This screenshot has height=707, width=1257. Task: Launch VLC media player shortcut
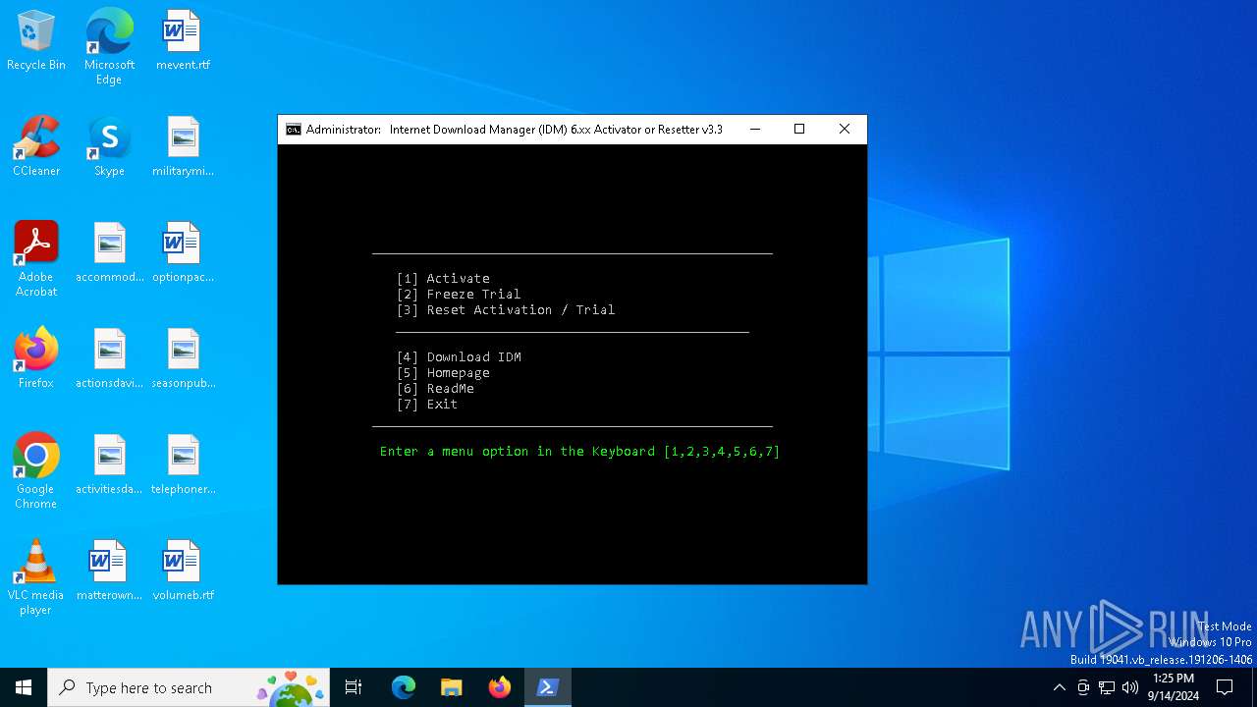[36, 577]
